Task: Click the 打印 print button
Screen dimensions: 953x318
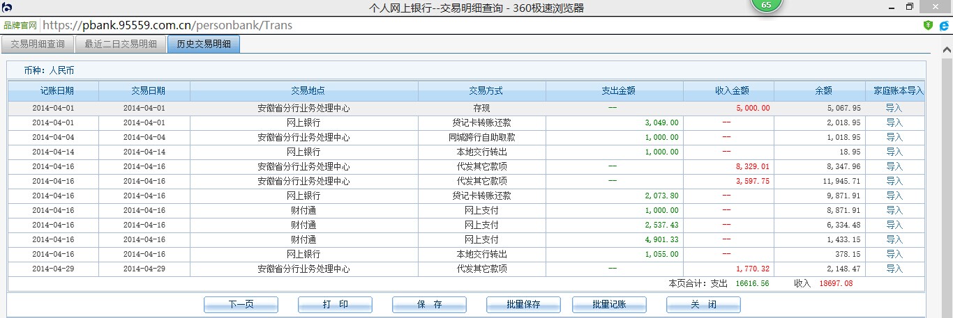Action: [x=335, y=305]
